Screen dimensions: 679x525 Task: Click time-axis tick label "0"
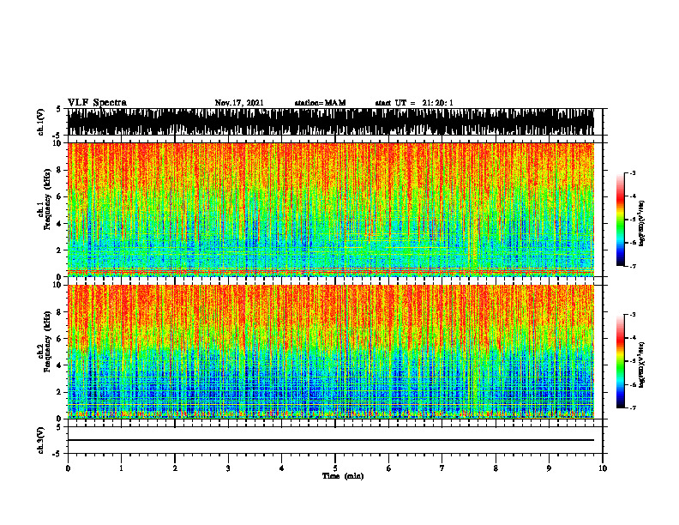pos(68,468)
